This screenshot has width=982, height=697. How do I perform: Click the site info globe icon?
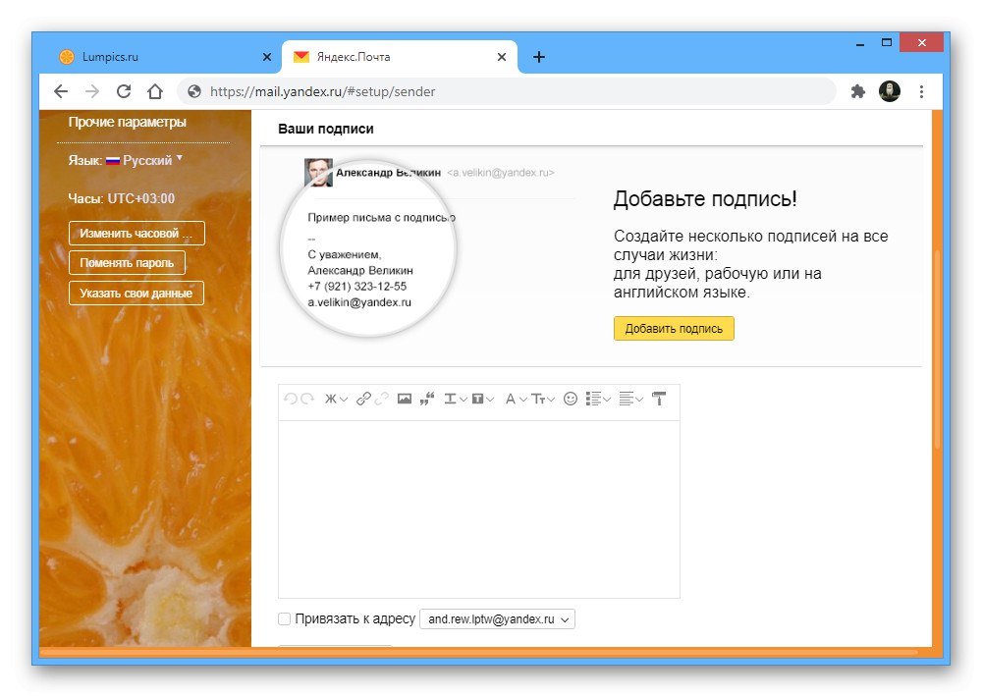[194, 91]
